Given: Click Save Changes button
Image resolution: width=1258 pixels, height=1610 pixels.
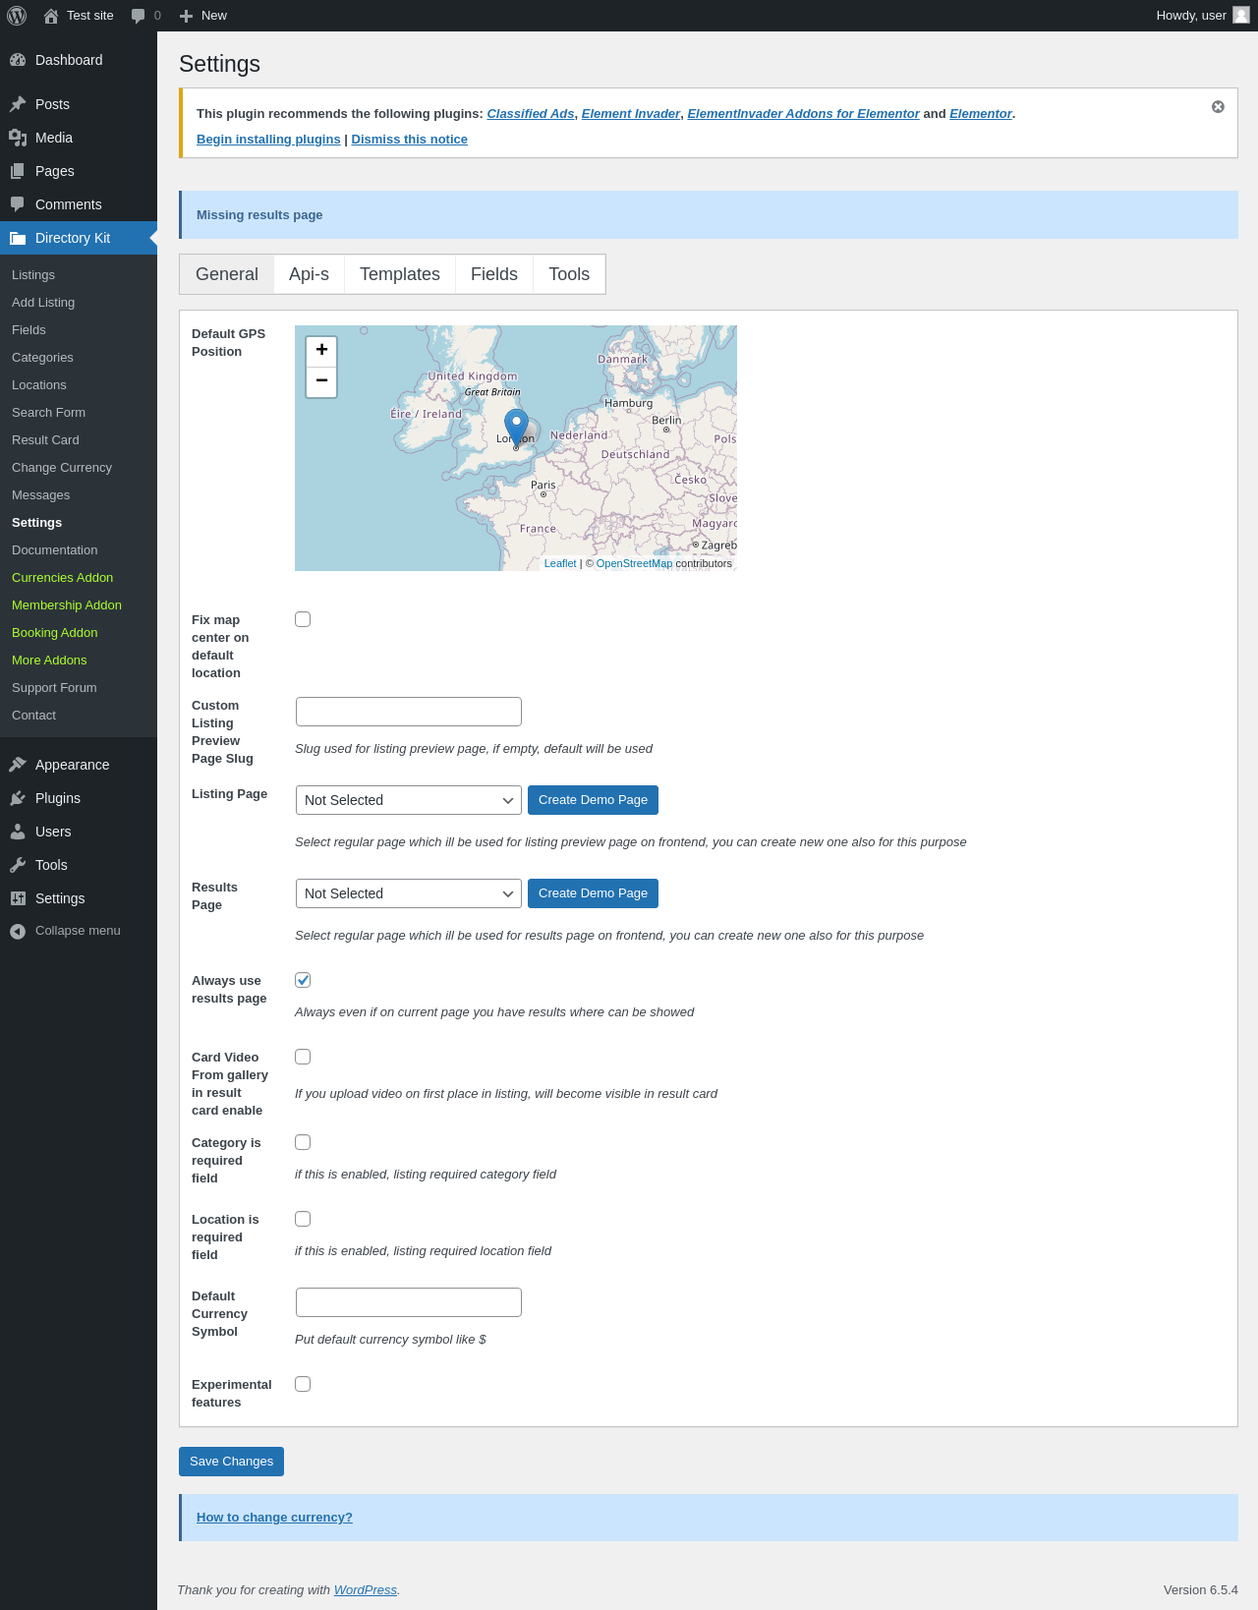Looking at the screenshot, I should click(231, 1462).
